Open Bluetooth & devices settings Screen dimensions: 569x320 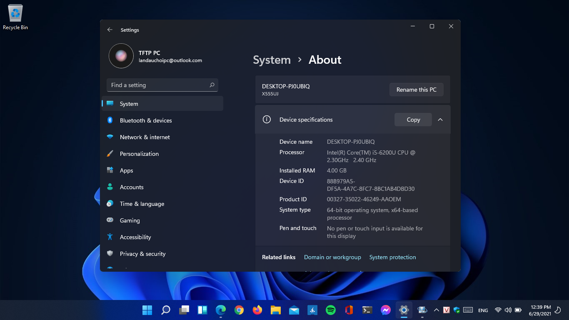[162, 120]
